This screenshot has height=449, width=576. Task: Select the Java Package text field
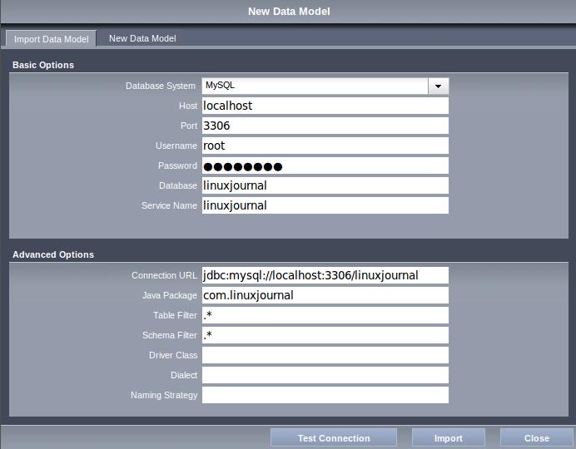pyautogui.click(x=325, y=295)
